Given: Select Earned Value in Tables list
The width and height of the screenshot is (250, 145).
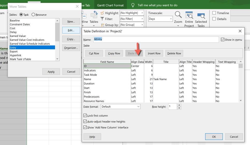Looking at the screenshot, I should coord(18,36).
